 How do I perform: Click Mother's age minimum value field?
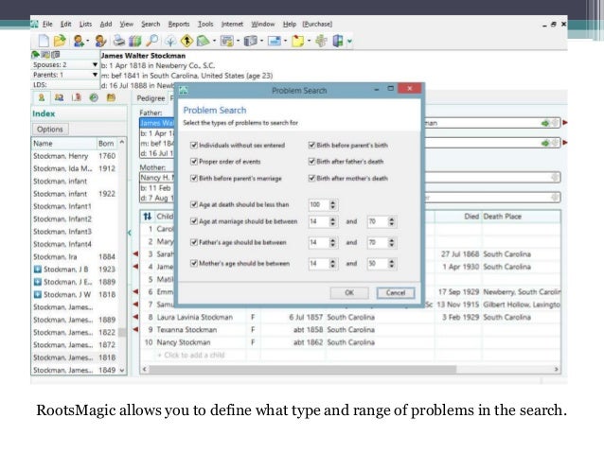pyautogui.click(x=315, y=264)
